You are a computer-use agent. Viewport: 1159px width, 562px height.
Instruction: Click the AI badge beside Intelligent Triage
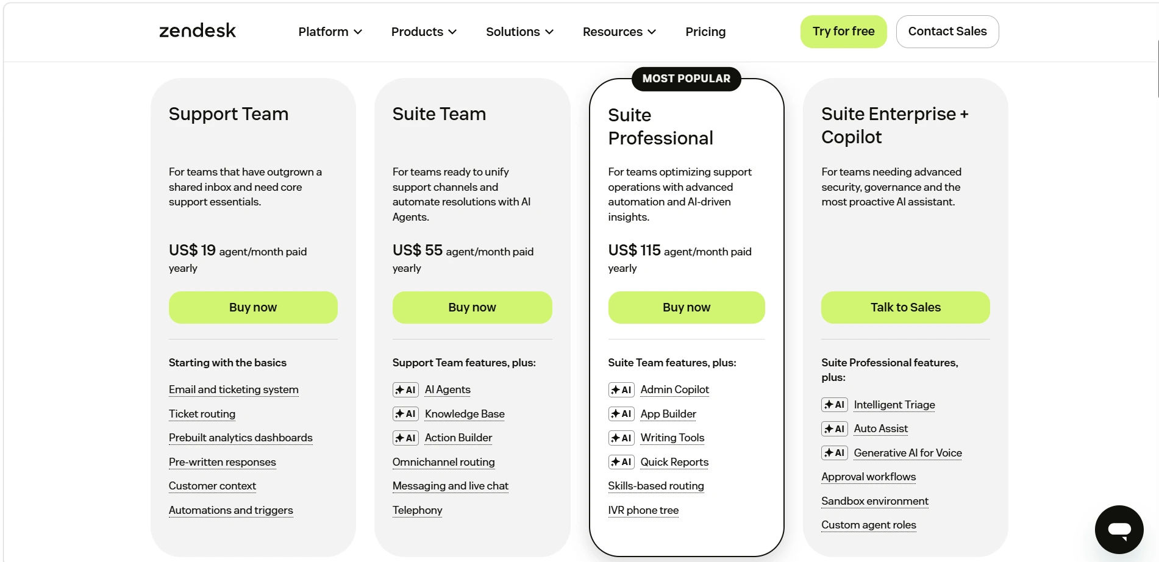click(x=835, y=405)
